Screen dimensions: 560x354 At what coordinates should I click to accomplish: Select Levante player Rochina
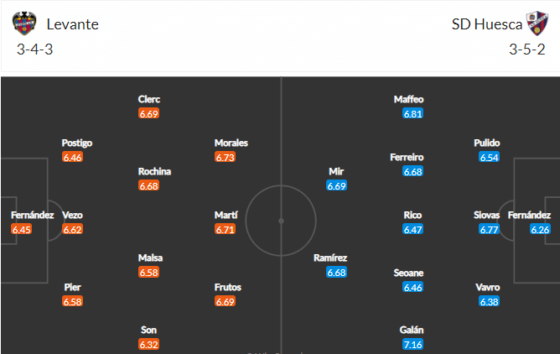point(154,171)
